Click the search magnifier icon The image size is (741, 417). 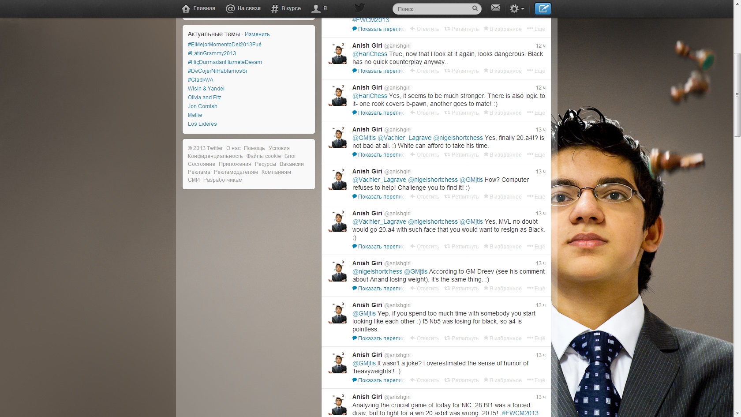pyautogui.click(x=475, y=8)
